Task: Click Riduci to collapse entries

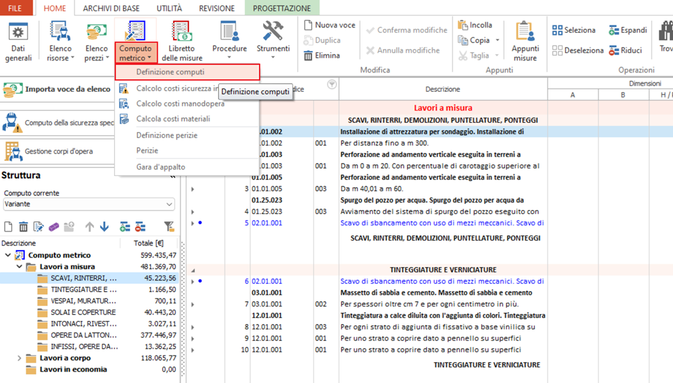Action: (x=625, y=50)
